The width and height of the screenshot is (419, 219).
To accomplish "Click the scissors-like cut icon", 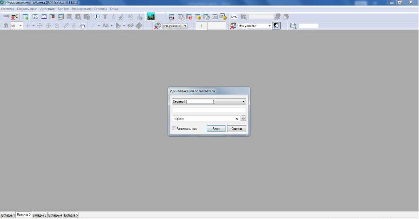I will point(121,17).
